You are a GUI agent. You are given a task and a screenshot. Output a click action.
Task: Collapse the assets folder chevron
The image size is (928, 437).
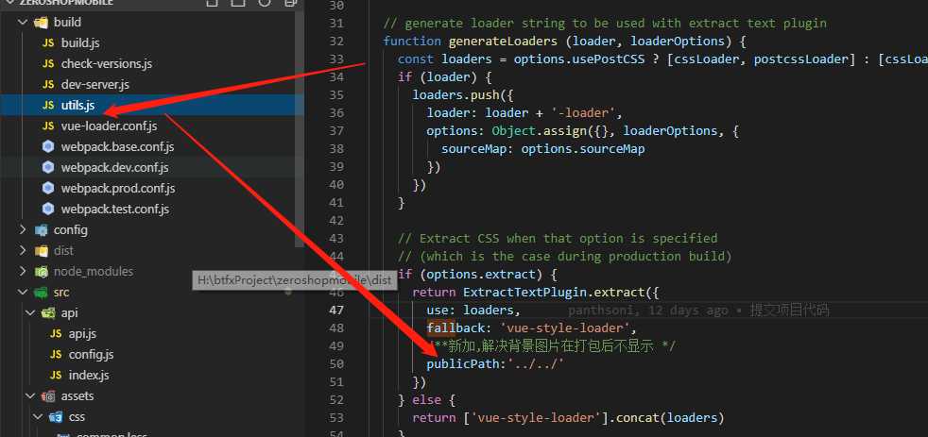30,395
